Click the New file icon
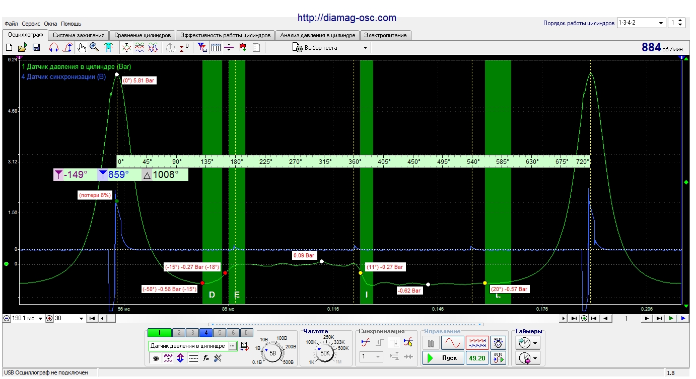Viewport: 696px width, 379px height. tap(9, 48)
